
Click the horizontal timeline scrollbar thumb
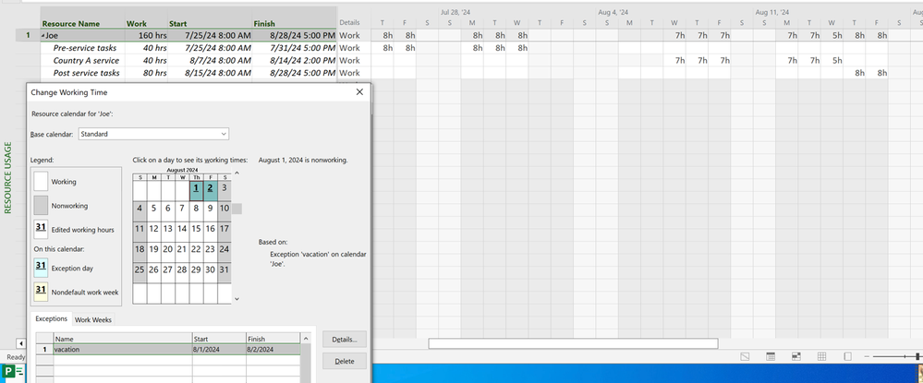573,343
